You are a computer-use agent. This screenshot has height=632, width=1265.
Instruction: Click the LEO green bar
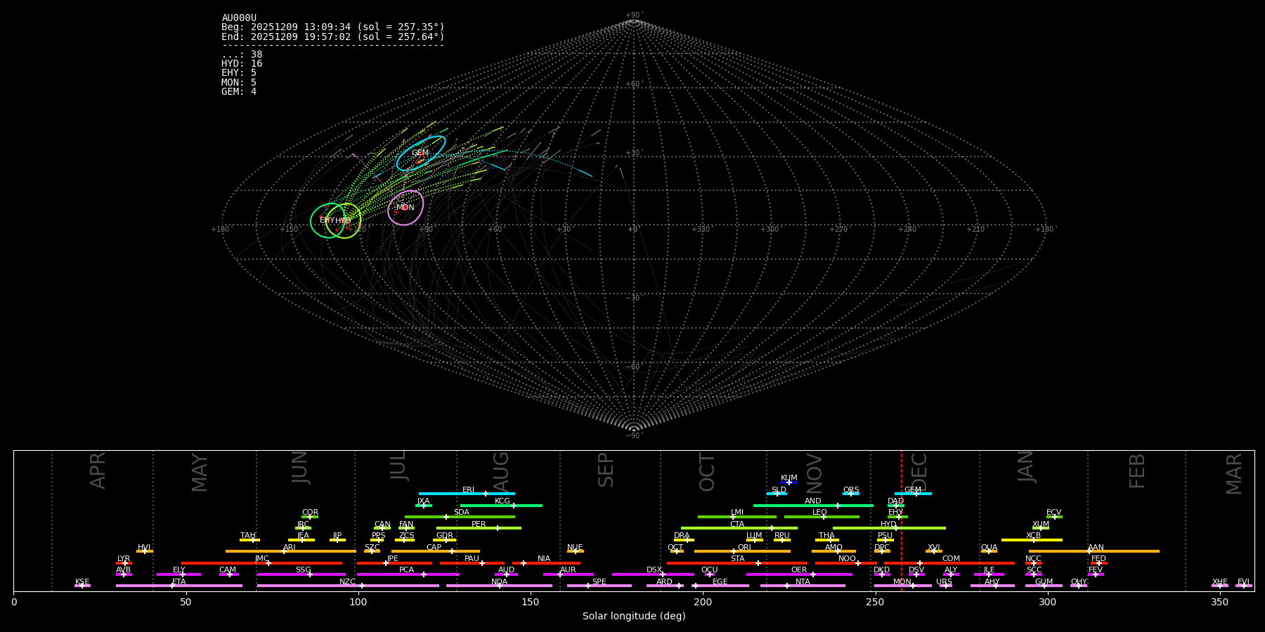[822, 517]
